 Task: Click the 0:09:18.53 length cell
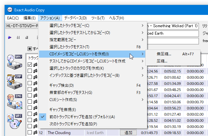pos(172,133)
